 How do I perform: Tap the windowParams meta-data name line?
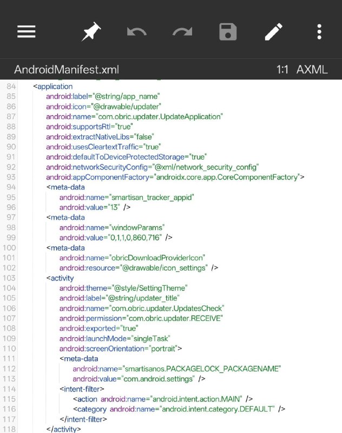pos(112,227)
